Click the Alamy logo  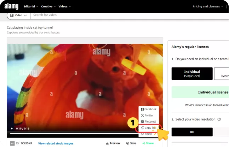coord(11,6)
